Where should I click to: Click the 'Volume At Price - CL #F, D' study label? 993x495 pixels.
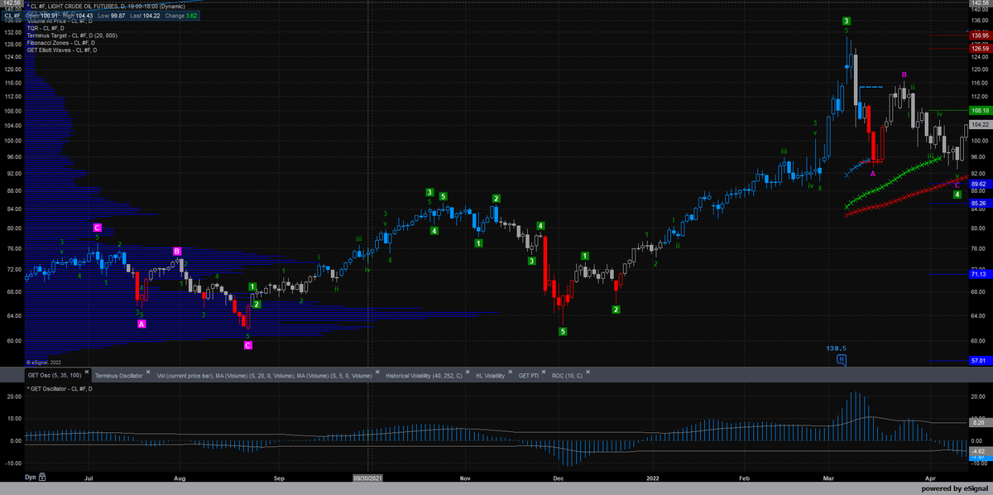pyautogui.click(x=60, y=21)
